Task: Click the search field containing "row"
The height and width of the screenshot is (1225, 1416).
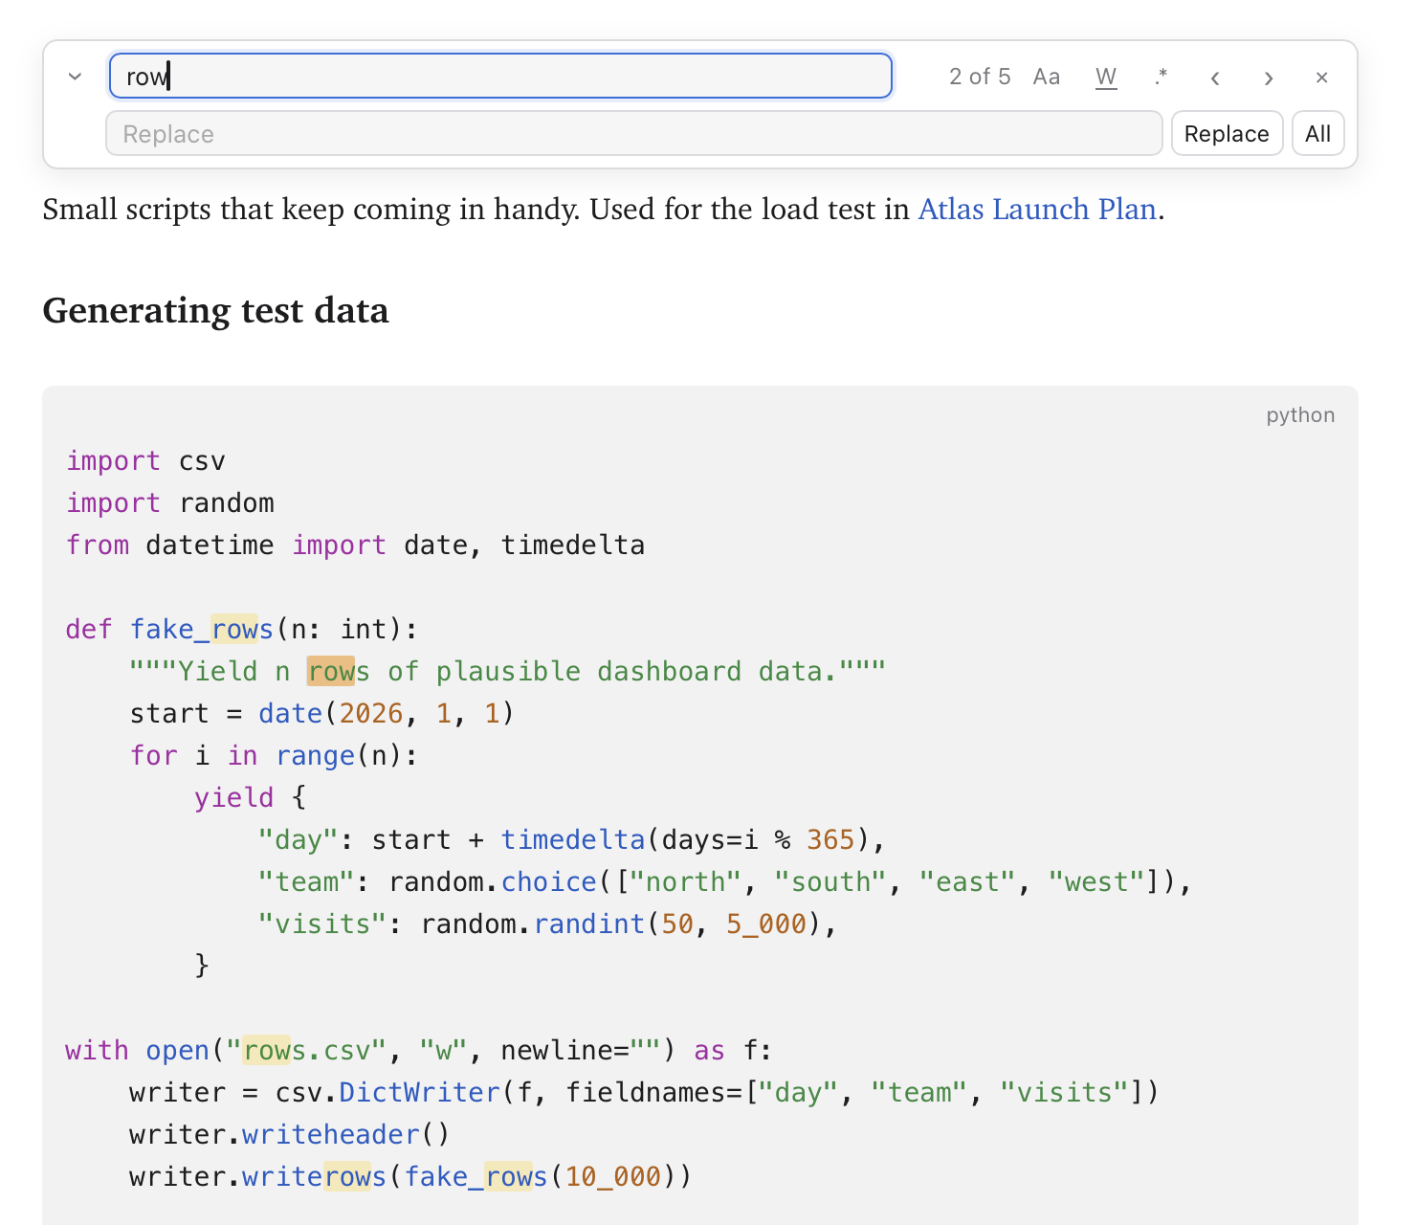Action: pyautogui.click(x=500, y=76)
